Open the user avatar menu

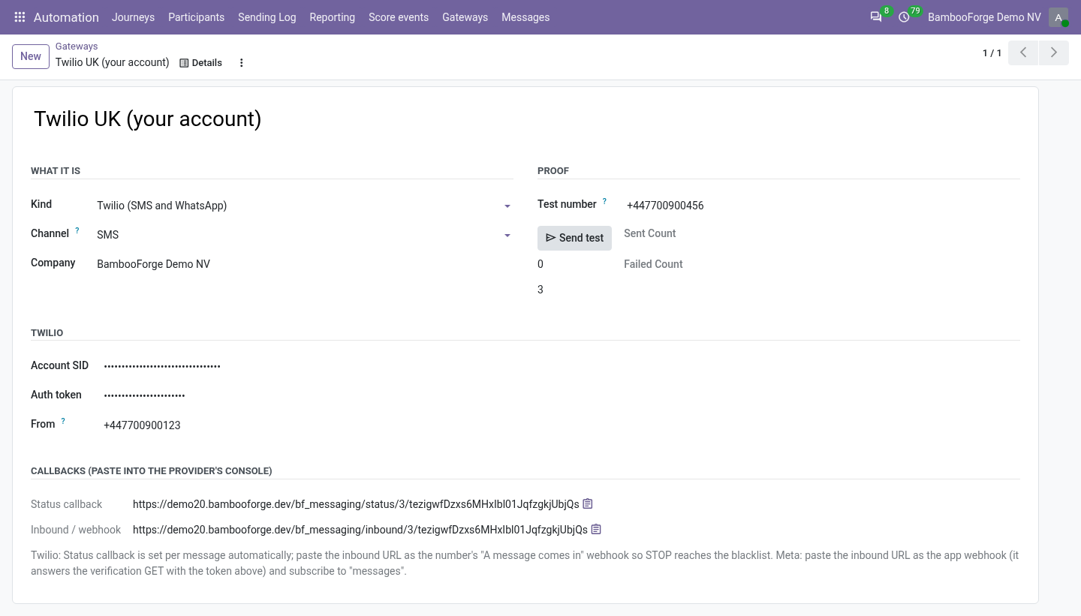coord(1058,17)
